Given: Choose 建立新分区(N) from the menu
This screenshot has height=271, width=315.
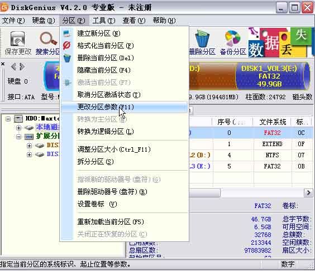Looking at the screenshot, I should coord(125,33).
